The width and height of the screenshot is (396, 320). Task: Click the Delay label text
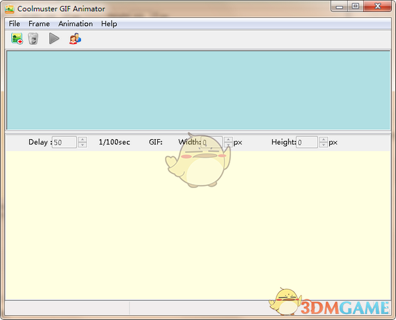[x=40, y=143]
